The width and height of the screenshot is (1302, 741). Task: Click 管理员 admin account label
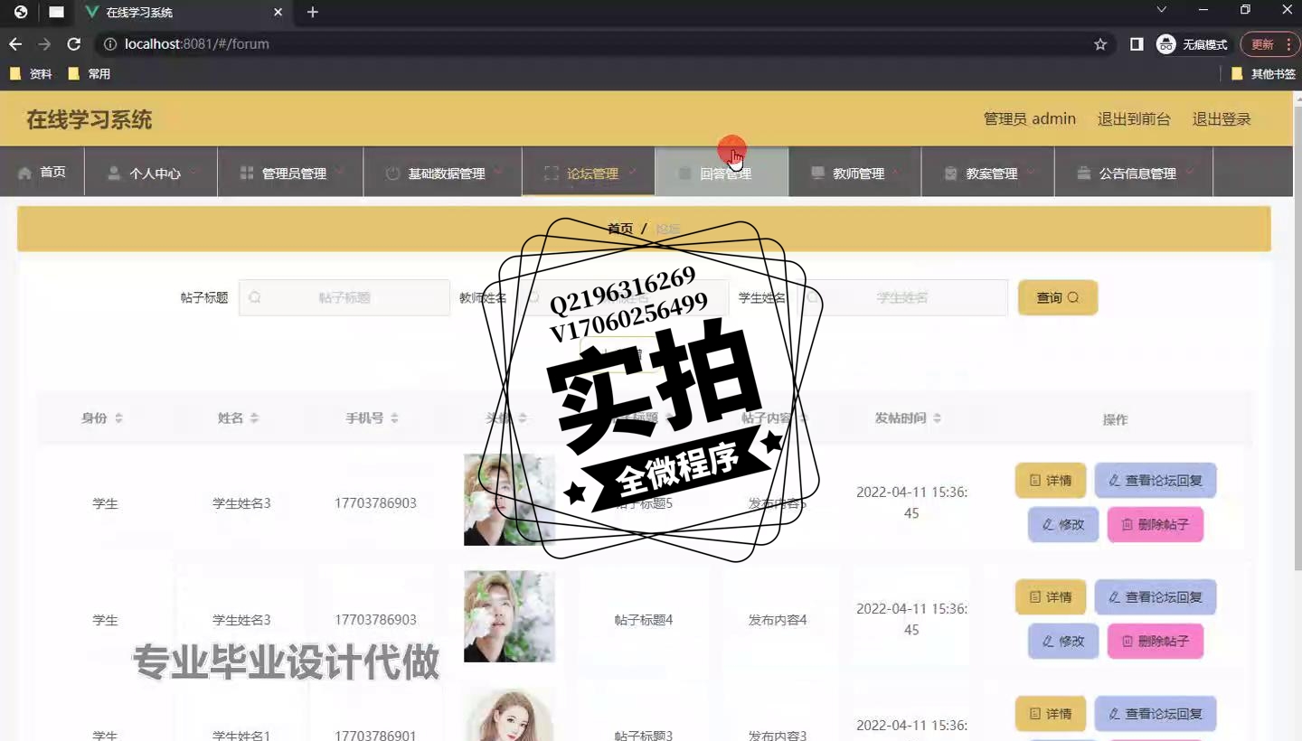click(x=1030, y=119)
